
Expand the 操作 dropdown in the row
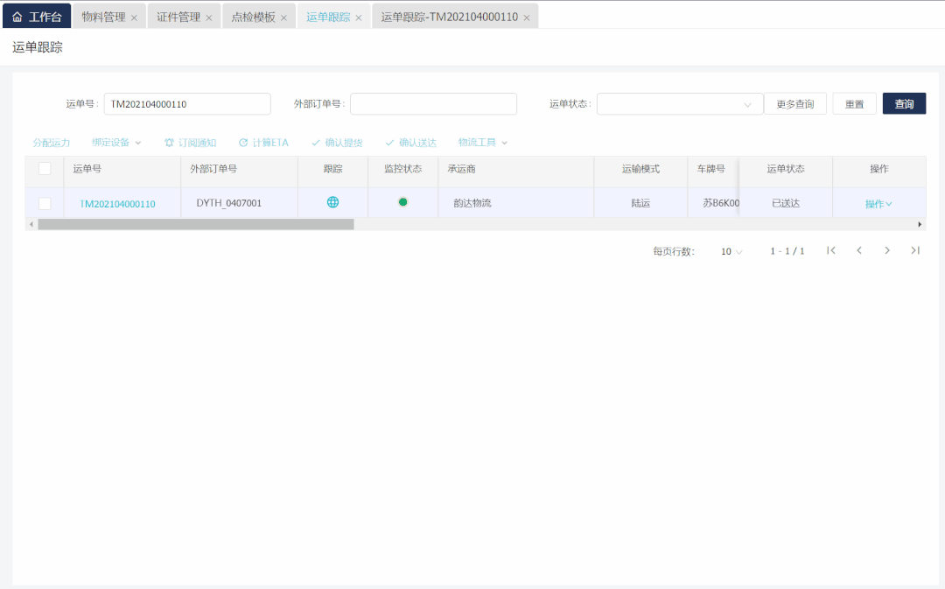(878, 204)
